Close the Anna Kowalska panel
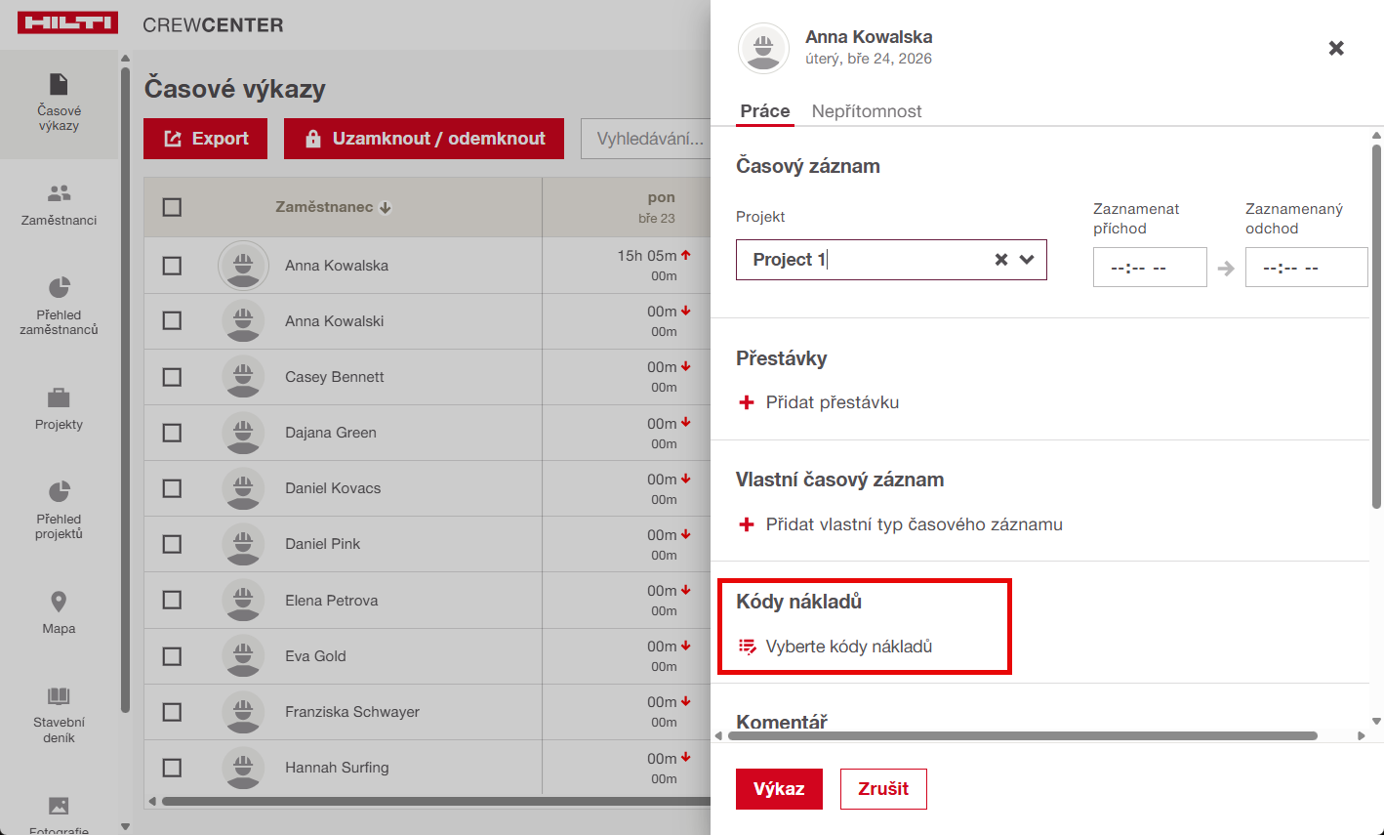Image resolution: width=1384 pixels, height=835 pixels. [x=1336, y=48]
